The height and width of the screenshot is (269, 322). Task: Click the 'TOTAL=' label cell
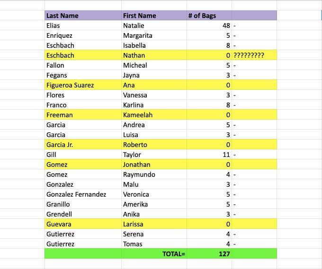point(173,254)
